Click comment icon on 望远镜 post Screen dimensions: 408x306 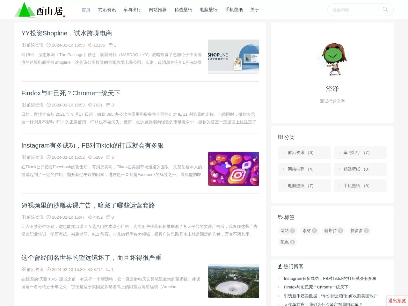[108, 270]
